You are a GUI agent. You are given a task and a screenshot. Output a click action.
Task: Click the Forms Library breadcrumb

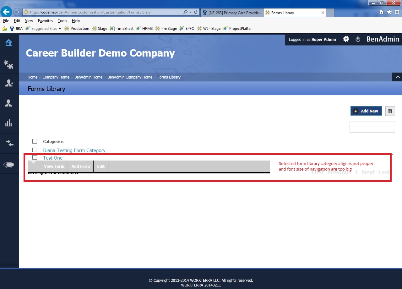click(x=169, y=77)
